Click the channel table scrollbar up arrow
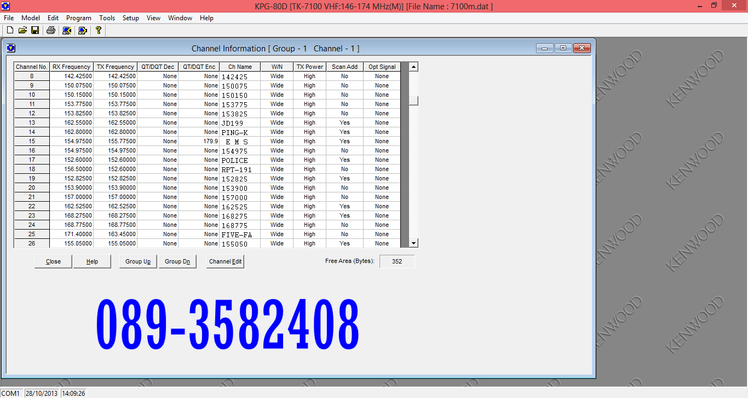The height and width of the screenshot is (398, 748). [x=414, y=67]
